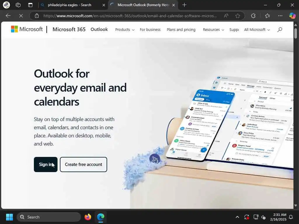Launch Firefox from the taskbar
The image size is (299, 224).
(88, 217)
